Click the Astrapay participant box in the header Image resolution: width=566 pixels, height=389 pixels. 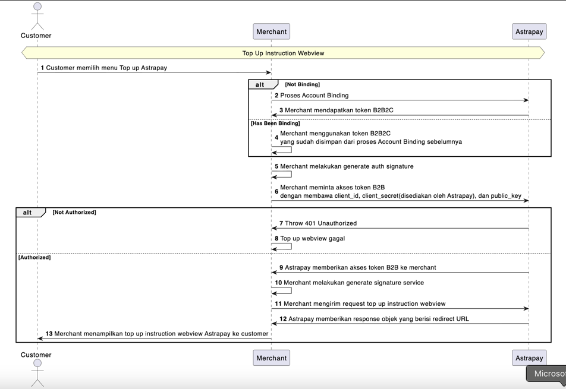click(529, 31)
